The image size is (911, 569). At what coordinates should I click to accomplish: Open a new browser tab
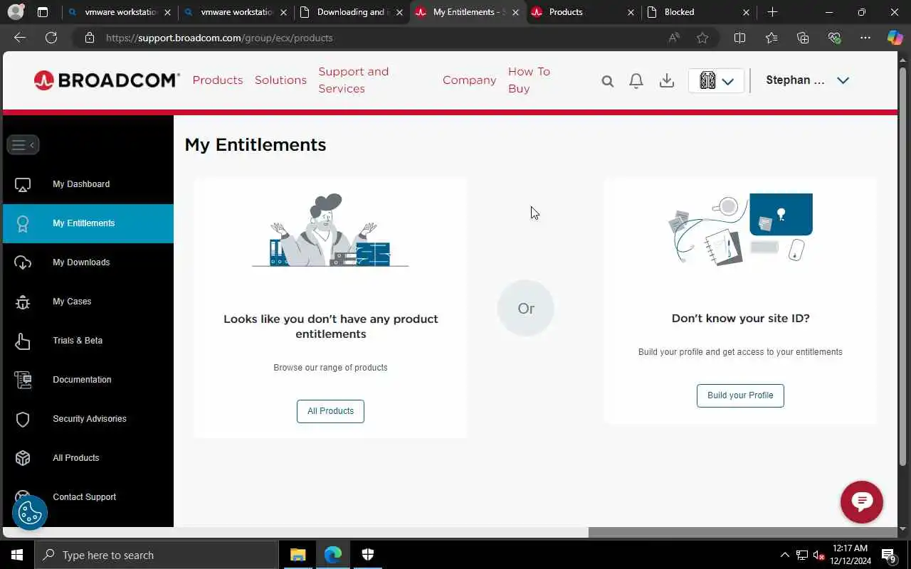pos(773,12)
